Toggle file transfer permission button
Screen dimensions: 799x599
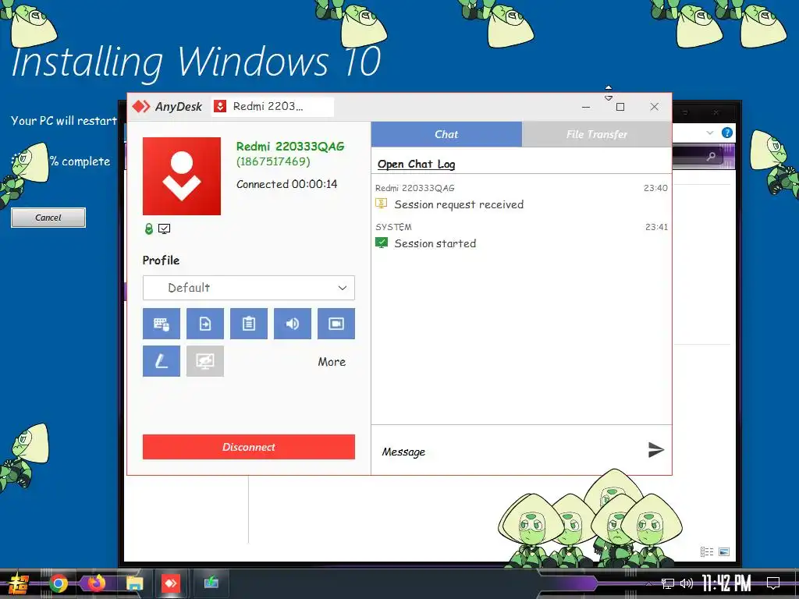(205, 324)
